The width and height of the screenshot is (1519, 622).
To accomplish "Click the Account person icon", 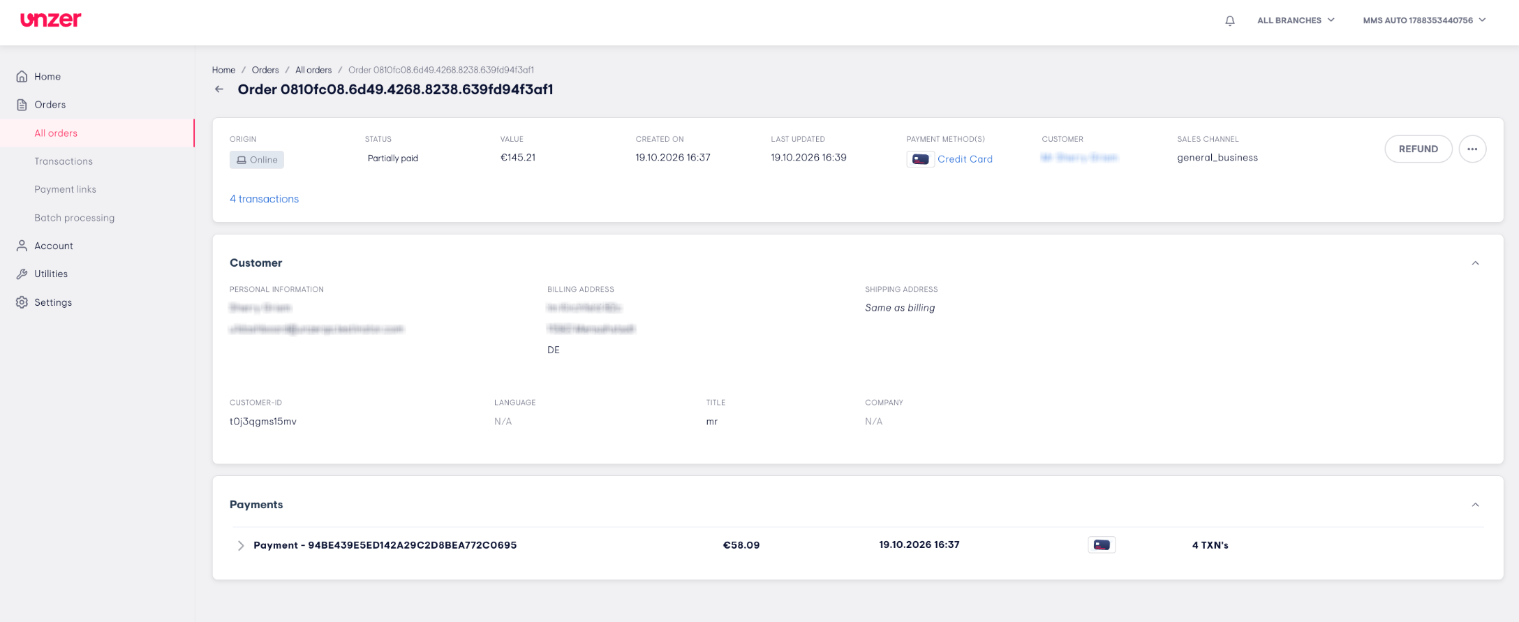I will [22, 246].
